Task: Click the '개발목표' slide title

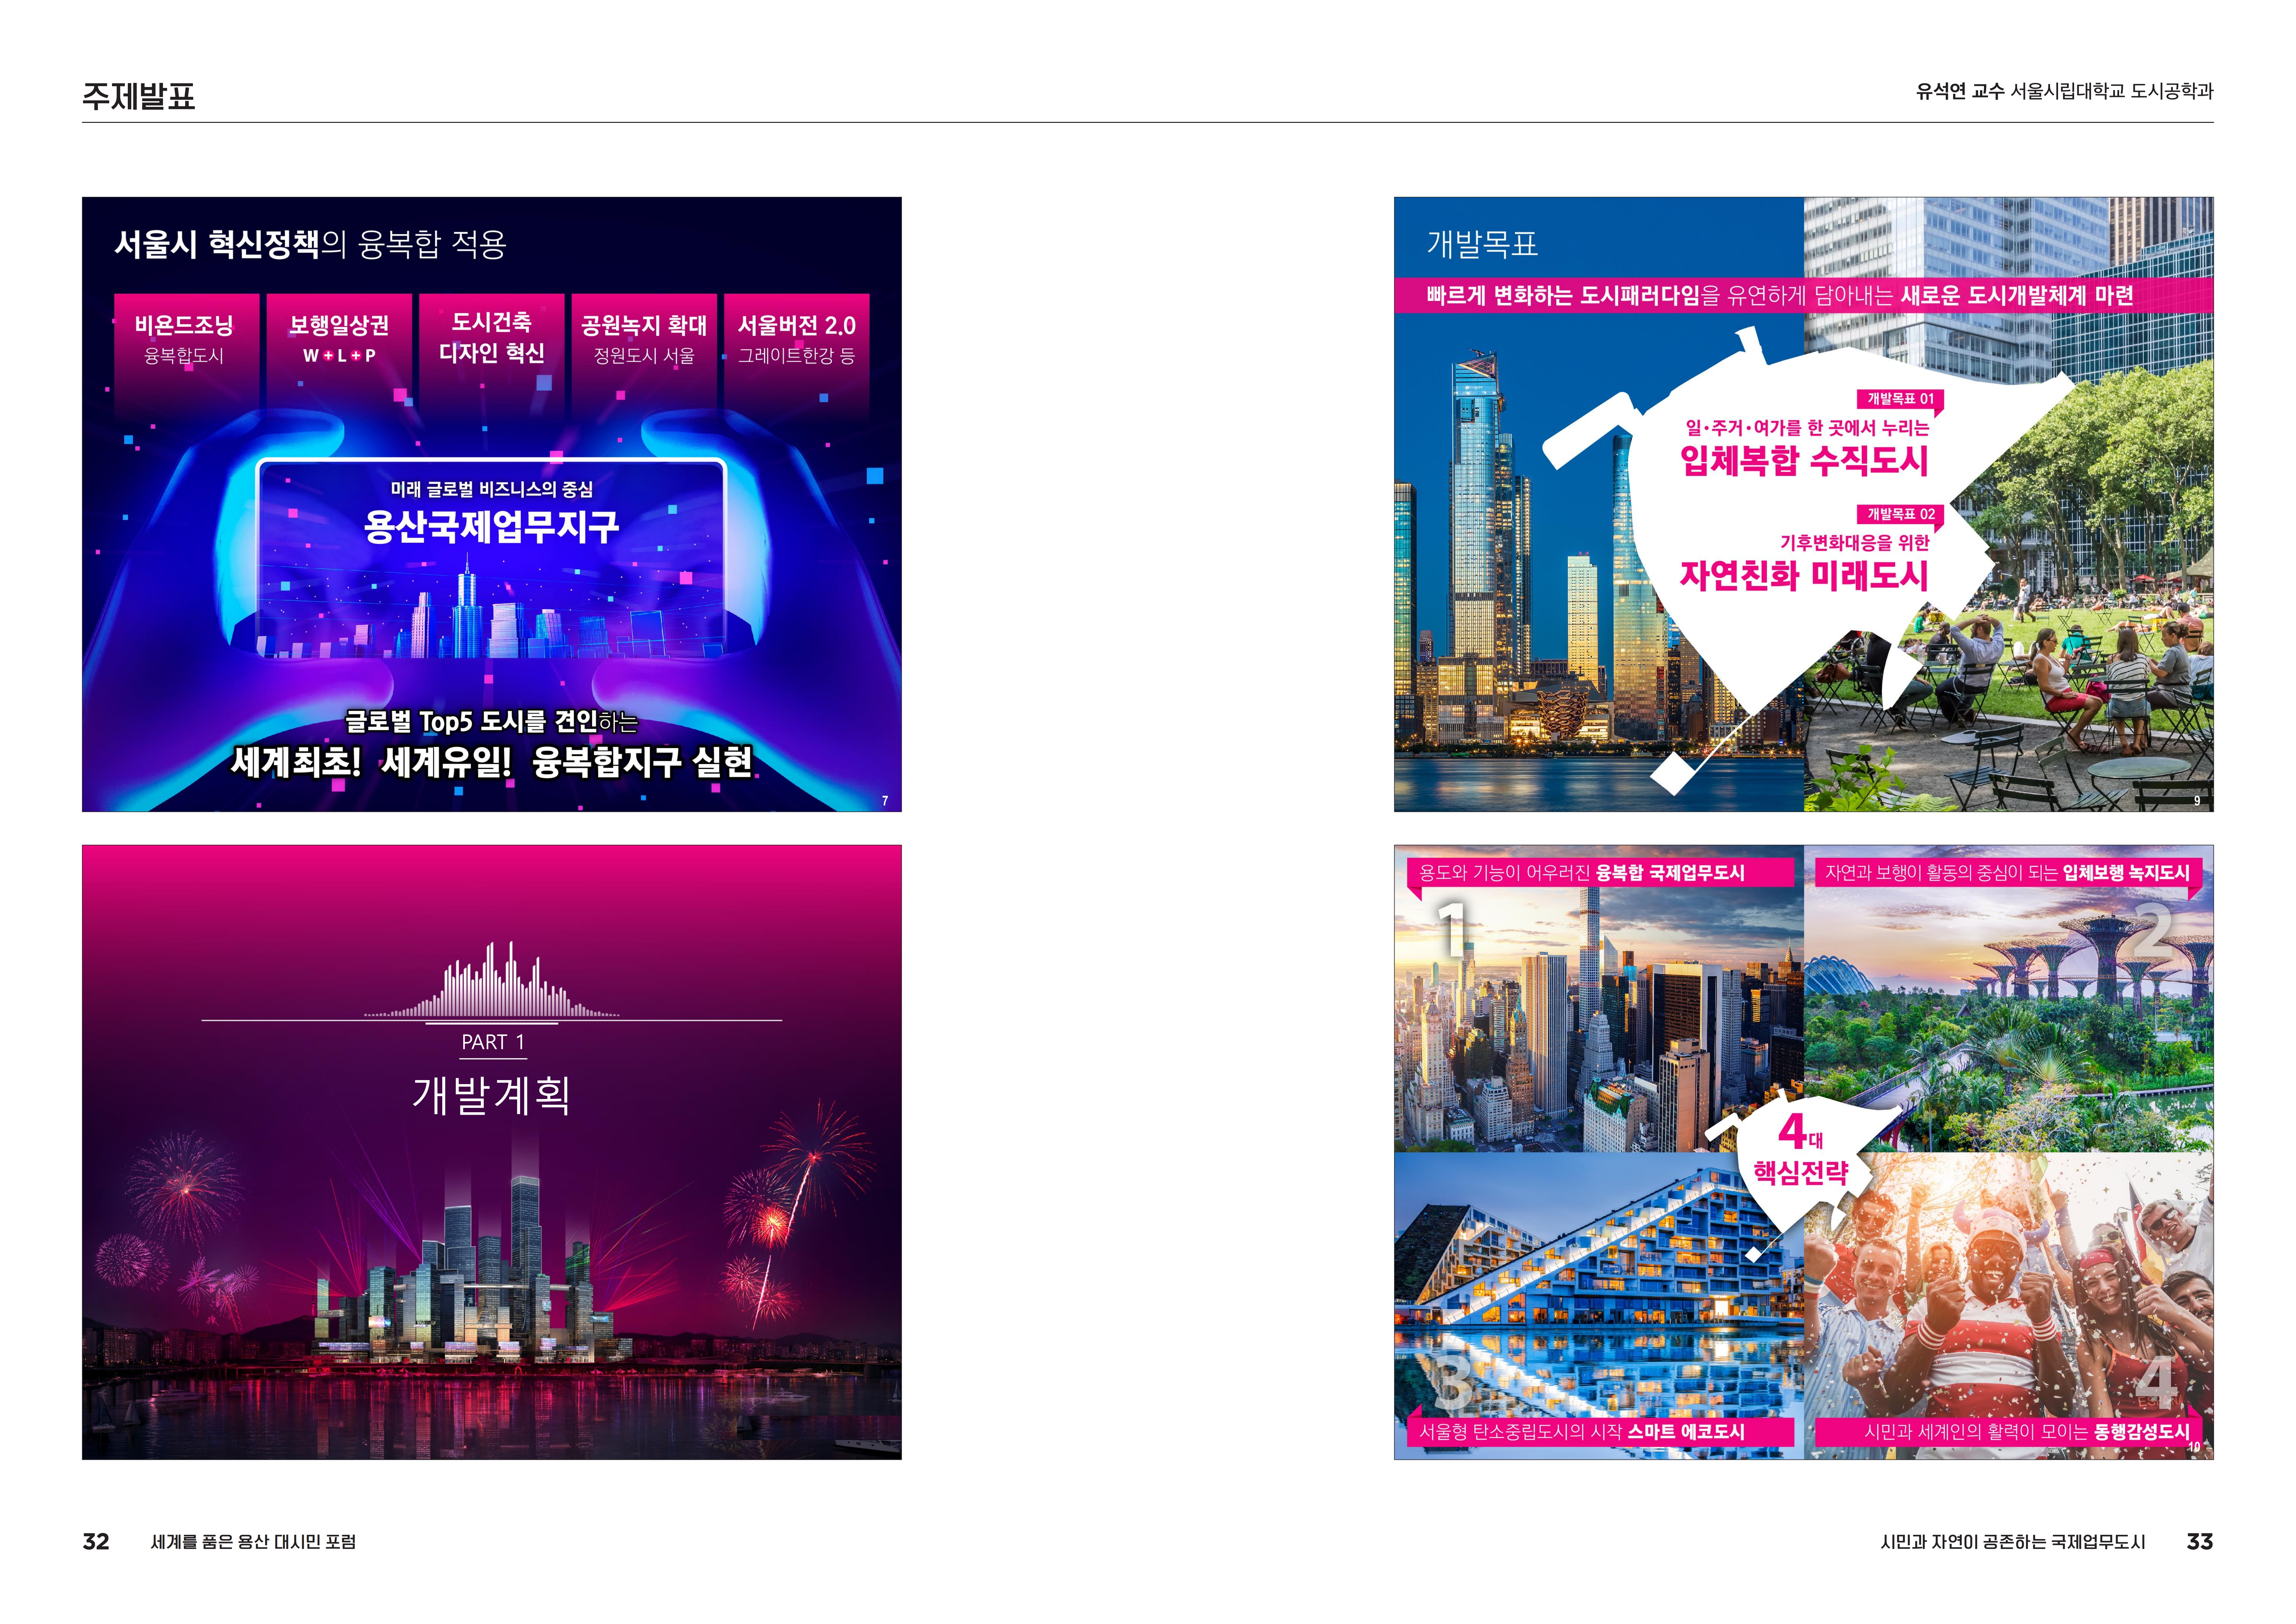Action: click(1482, 244)
